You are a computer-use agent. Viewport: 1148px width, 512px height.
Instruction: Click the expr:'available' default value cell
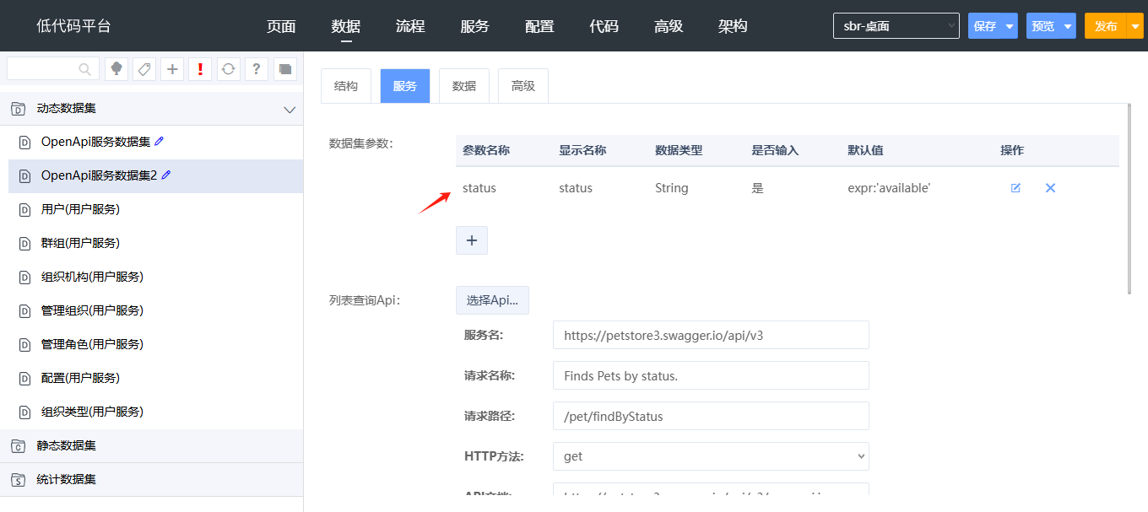click(889, 188)
